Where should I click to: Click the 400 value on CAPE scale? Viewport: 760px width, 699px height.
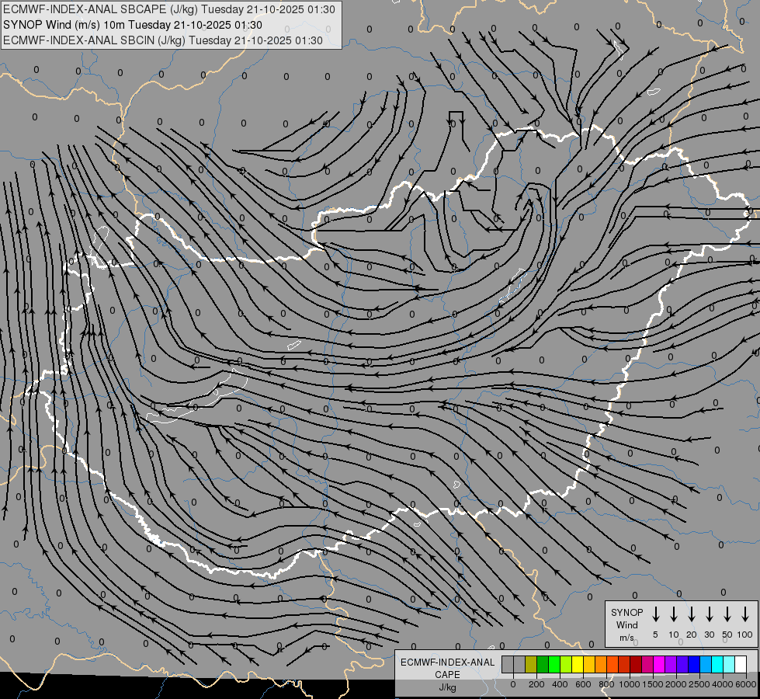pos(560,684)
